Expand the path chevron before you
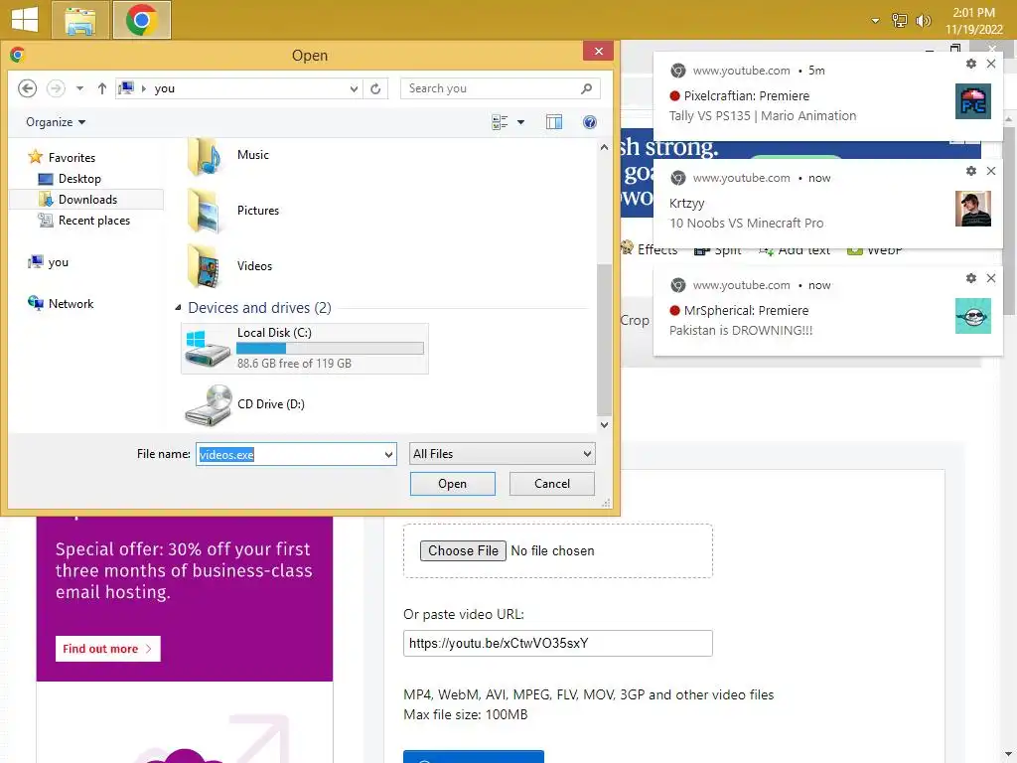1017x763 pixels. pos(143,88)
